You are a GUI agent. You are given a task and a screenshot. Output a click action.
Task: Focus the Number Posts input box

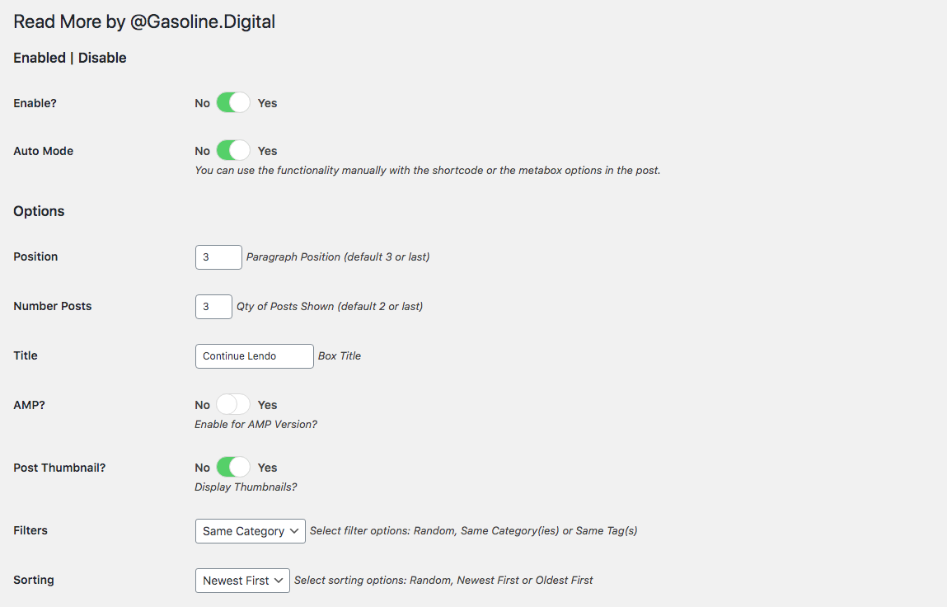[213, 307]
